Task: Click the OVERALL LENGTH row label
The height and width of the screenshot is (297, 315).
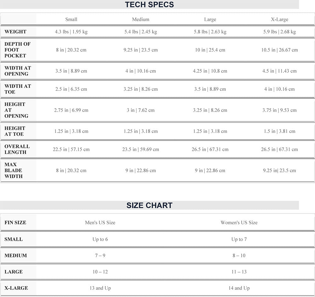Action: pyautogui.click(x=17, y=149)
